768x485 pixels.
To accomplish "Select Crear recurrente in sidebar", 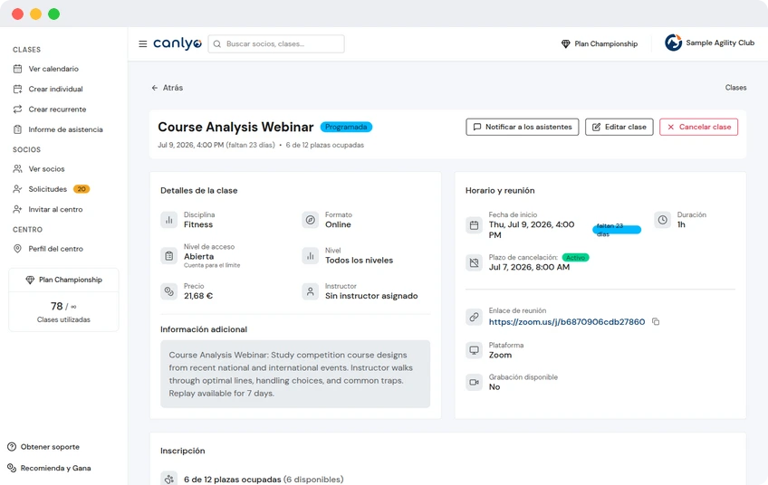I will [x=57, y=109].
